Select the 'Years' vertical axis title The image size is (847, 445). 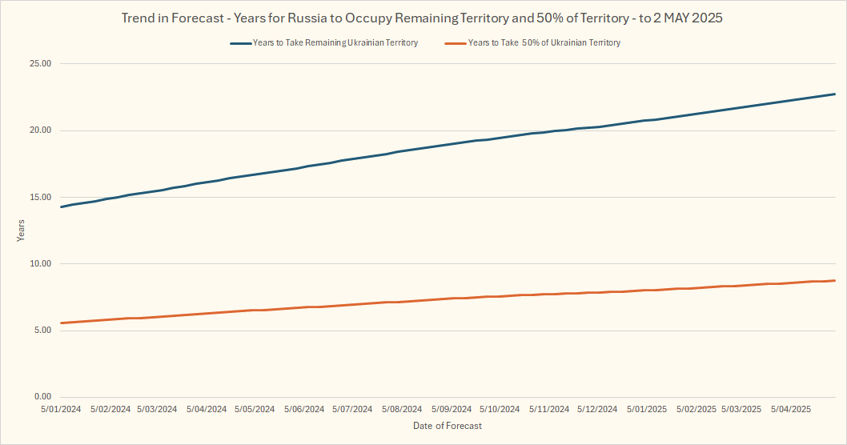coord(22,231)
